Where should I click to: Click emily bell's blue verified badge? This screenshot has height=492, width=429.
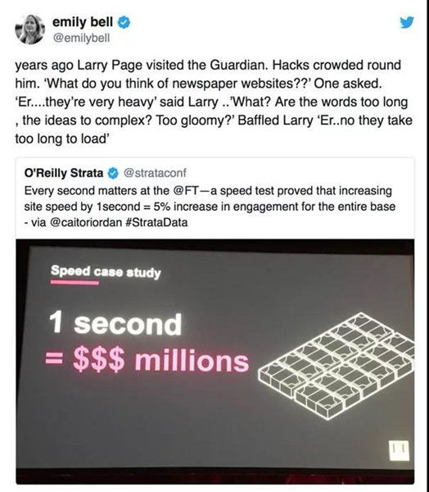point(124,22)
